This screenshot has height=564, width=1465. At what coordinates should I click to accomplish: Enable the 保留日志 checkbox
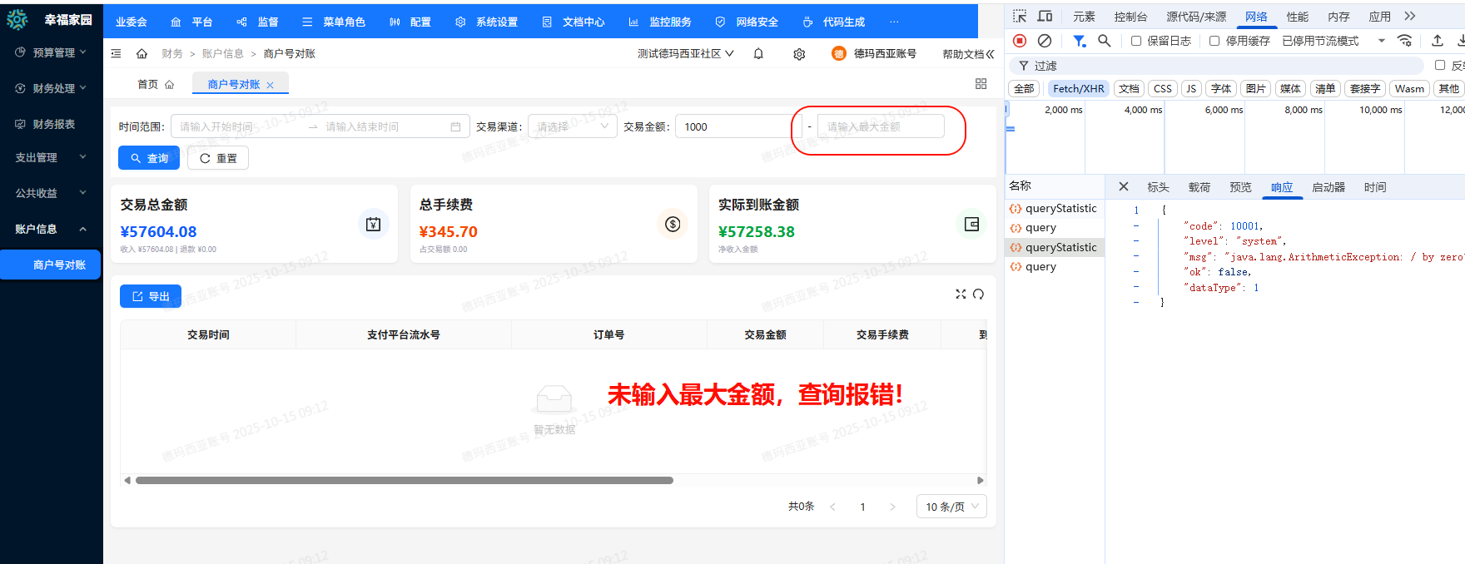pyautogui.click(x=1136, y=41)
